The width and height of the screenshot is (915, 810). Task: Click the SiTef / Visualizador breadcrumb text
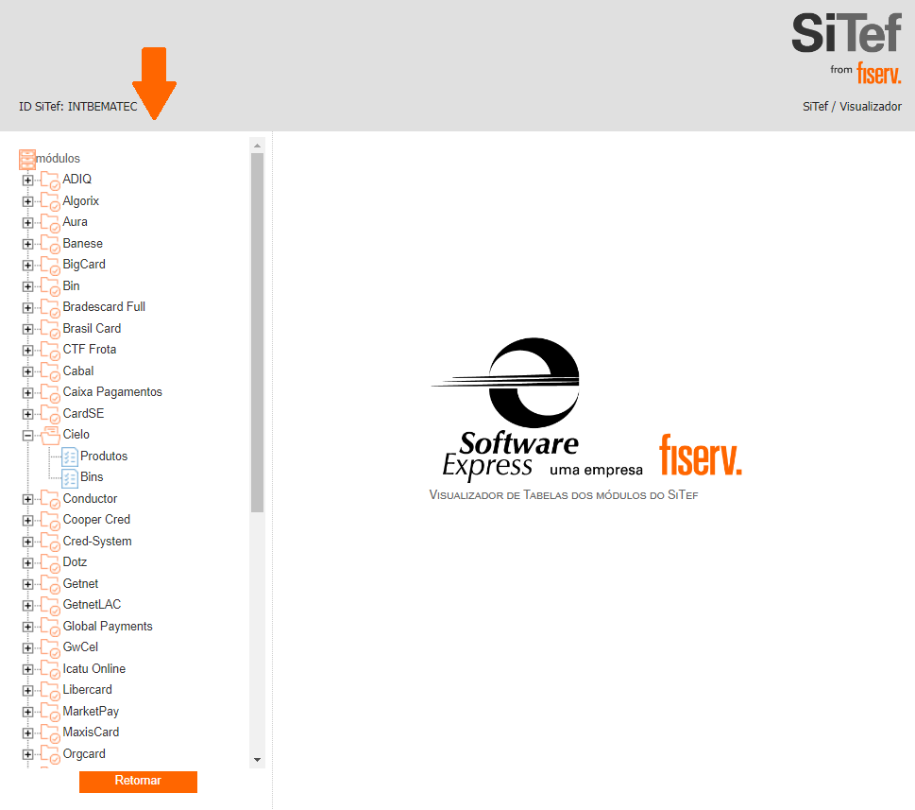[852, 107]
